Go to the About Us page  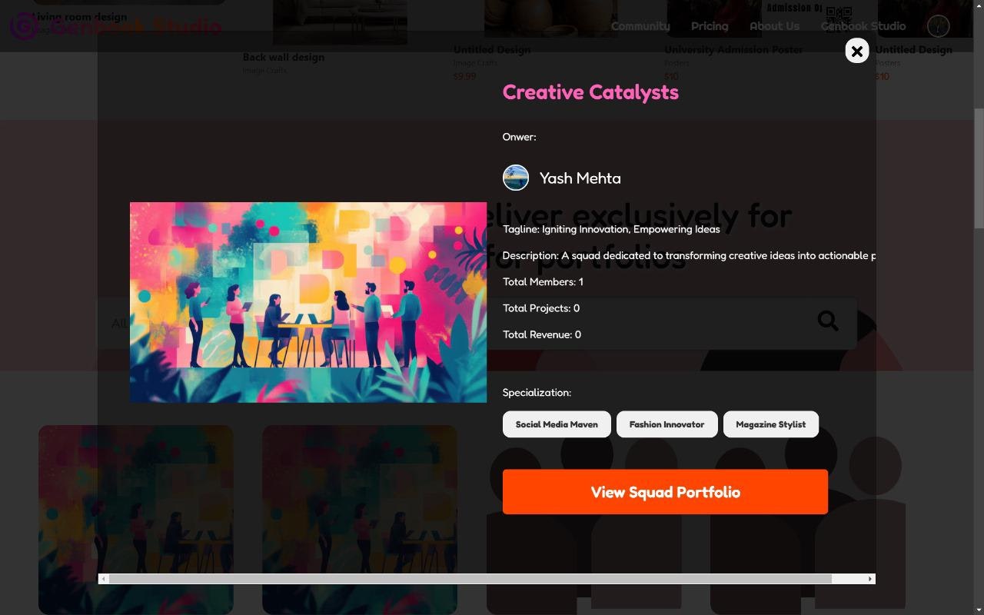click(774, 26)
